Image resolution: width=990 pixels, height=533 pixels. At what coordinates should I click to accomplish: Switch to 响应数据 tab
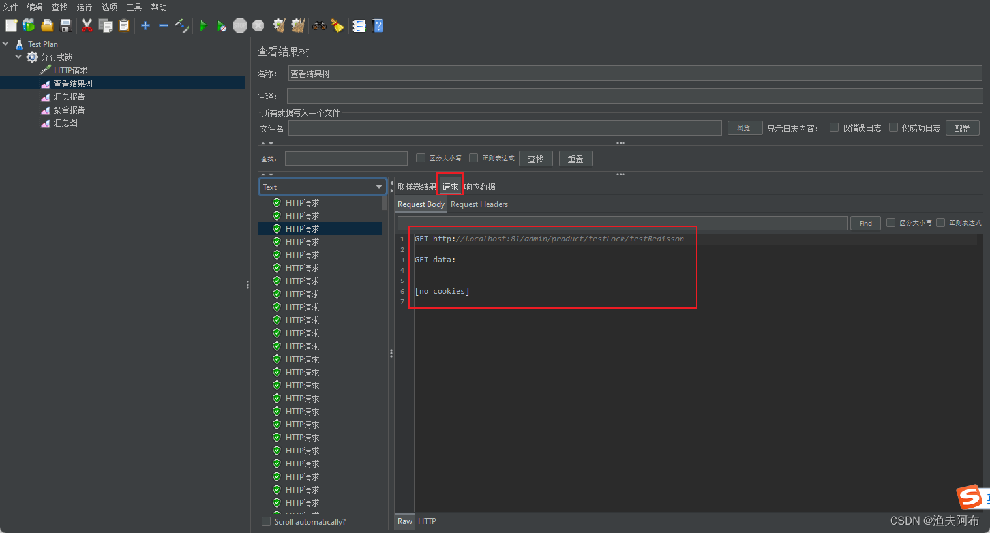480,187
